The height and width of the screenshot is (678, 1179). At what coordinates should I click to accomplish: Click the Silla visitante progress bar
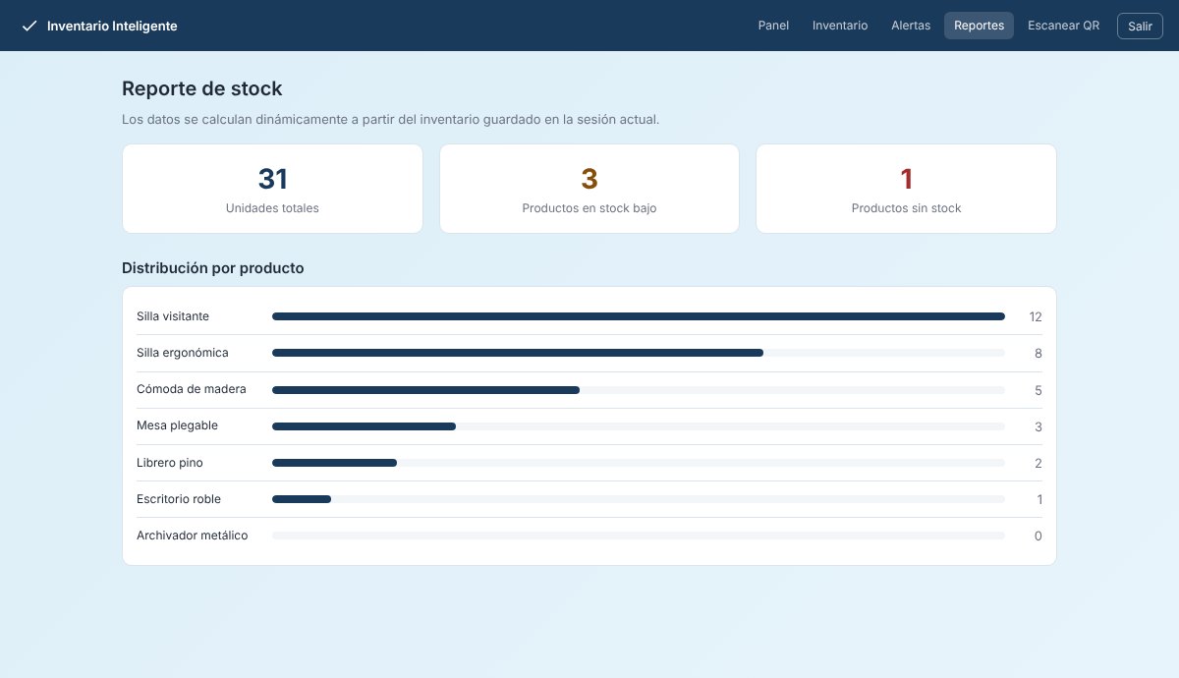pos(639,316)
